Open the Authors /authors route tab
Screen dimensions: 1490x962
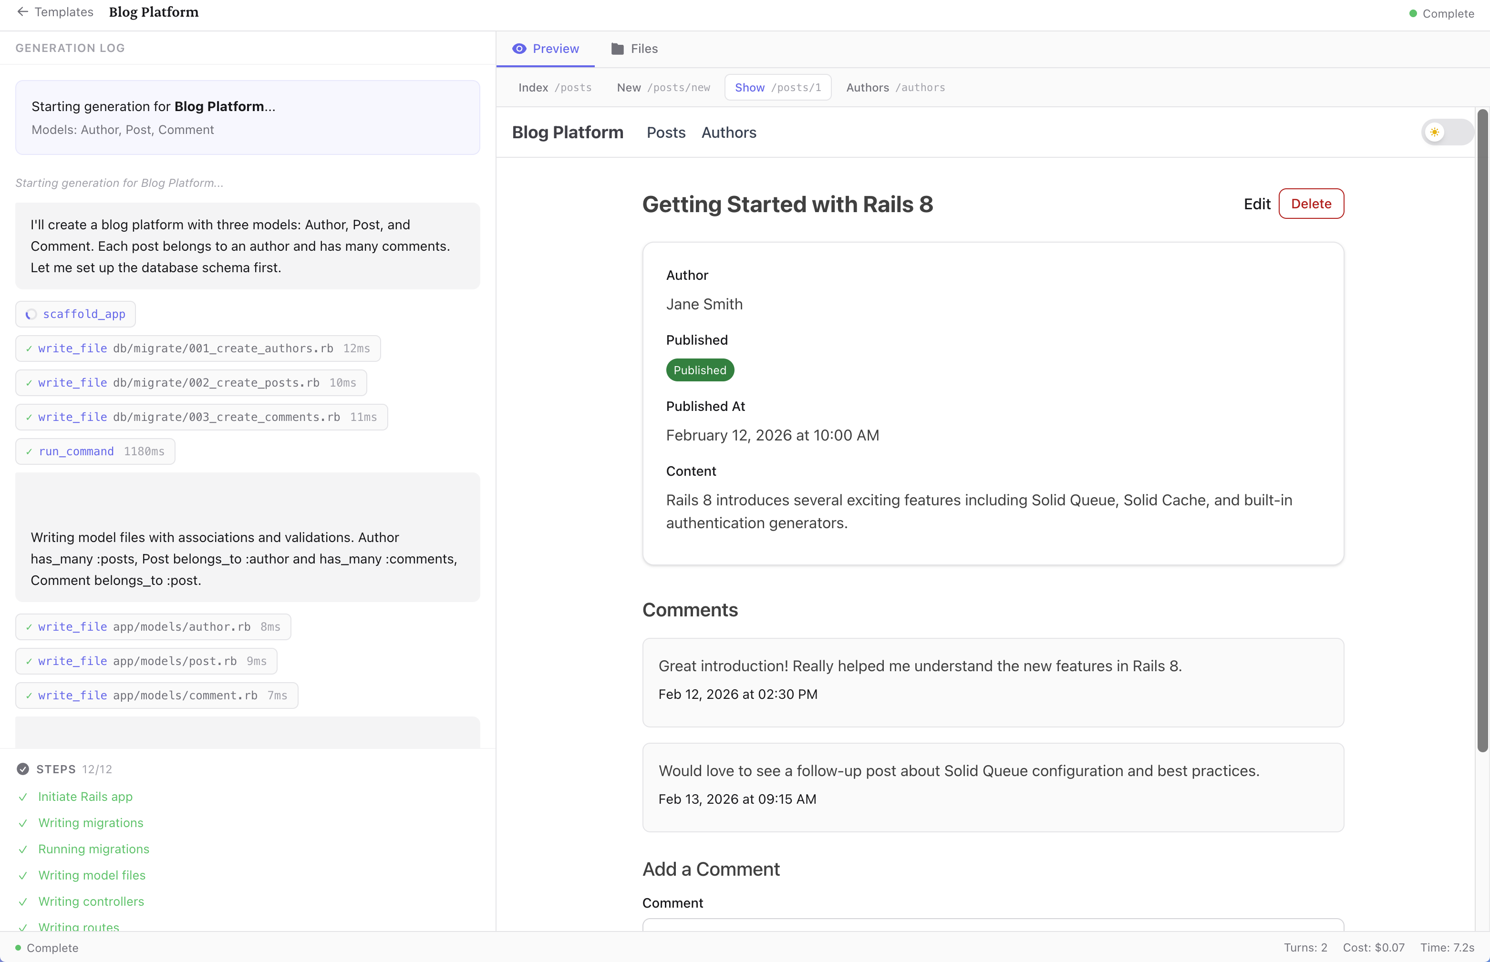coord(895,87)
